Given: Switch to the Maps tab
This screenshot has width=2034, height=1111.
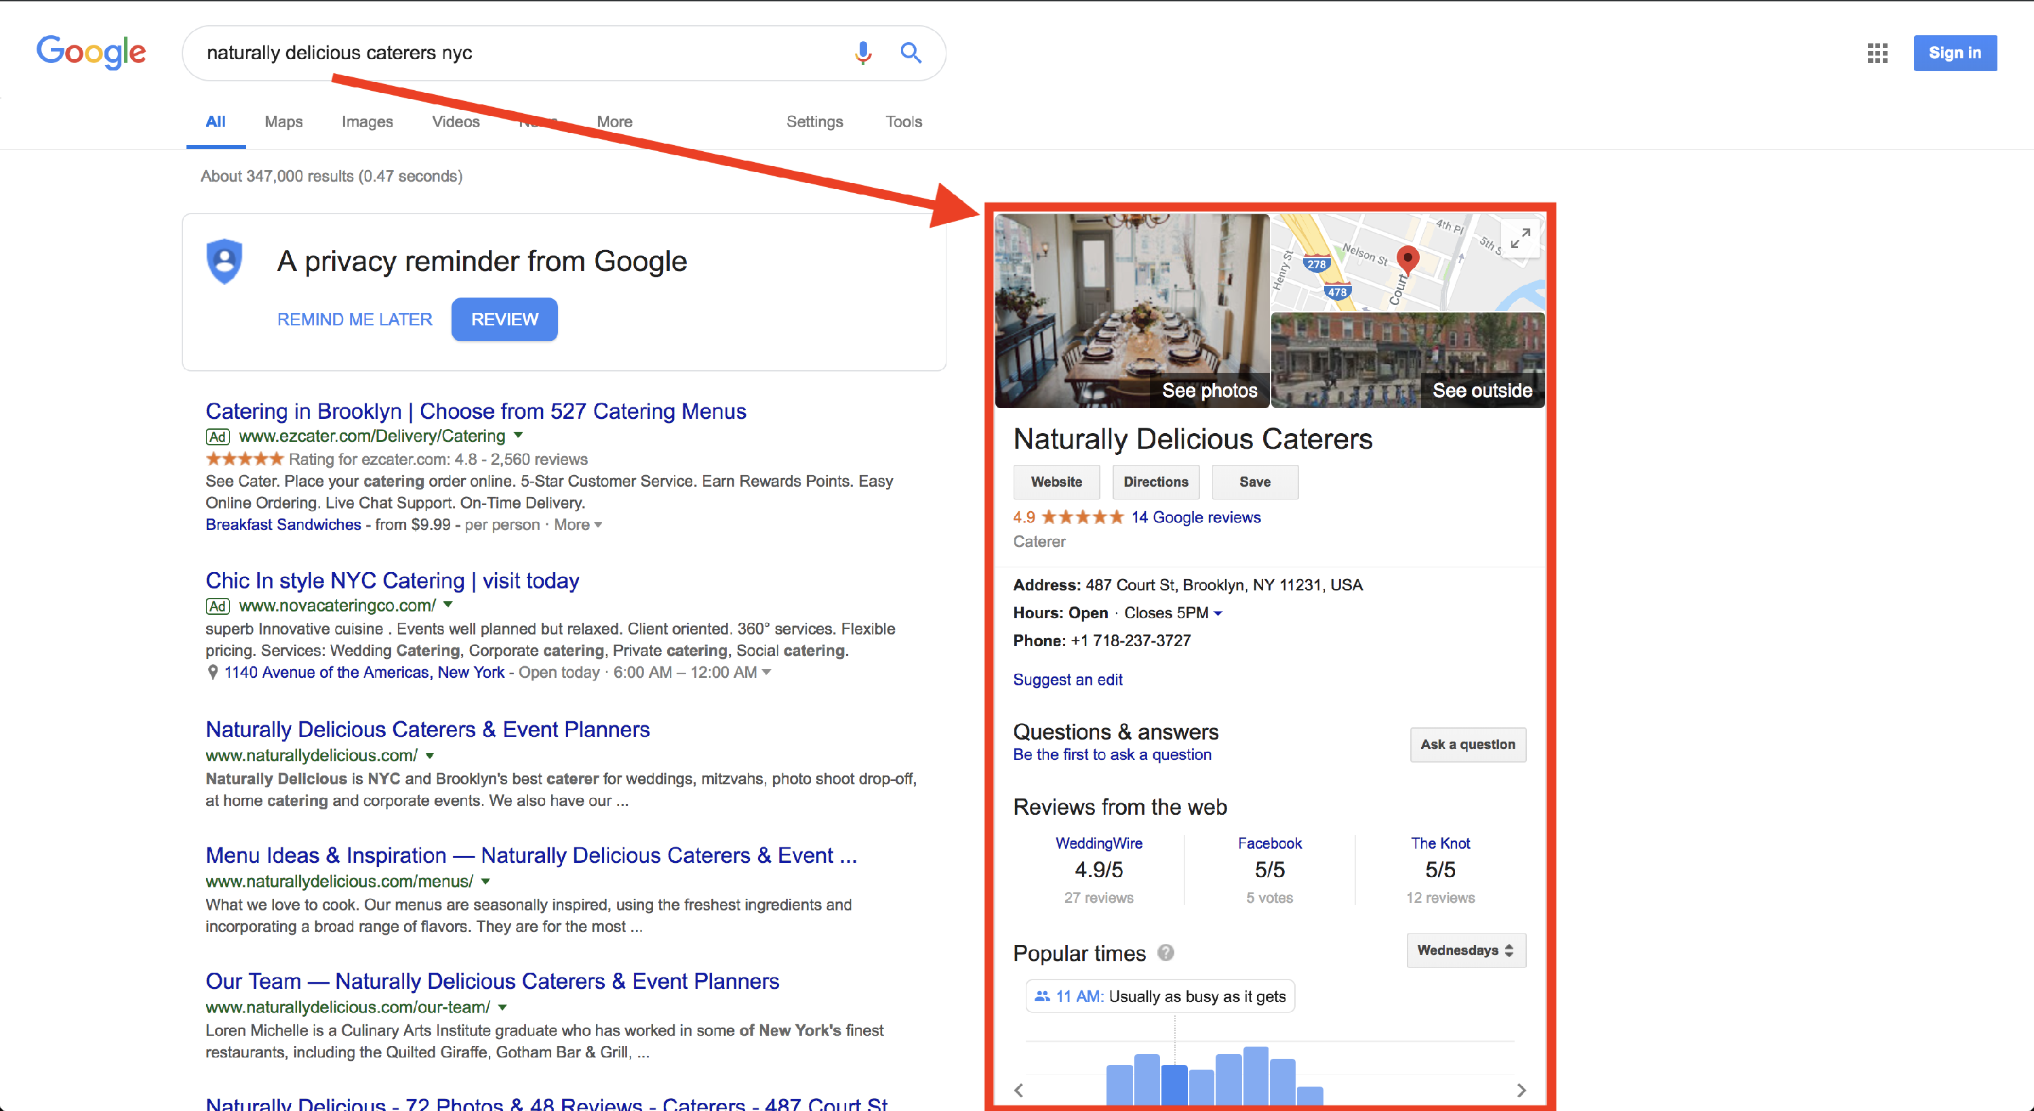Looking at the screenshot, I should [x=283, y=121].
